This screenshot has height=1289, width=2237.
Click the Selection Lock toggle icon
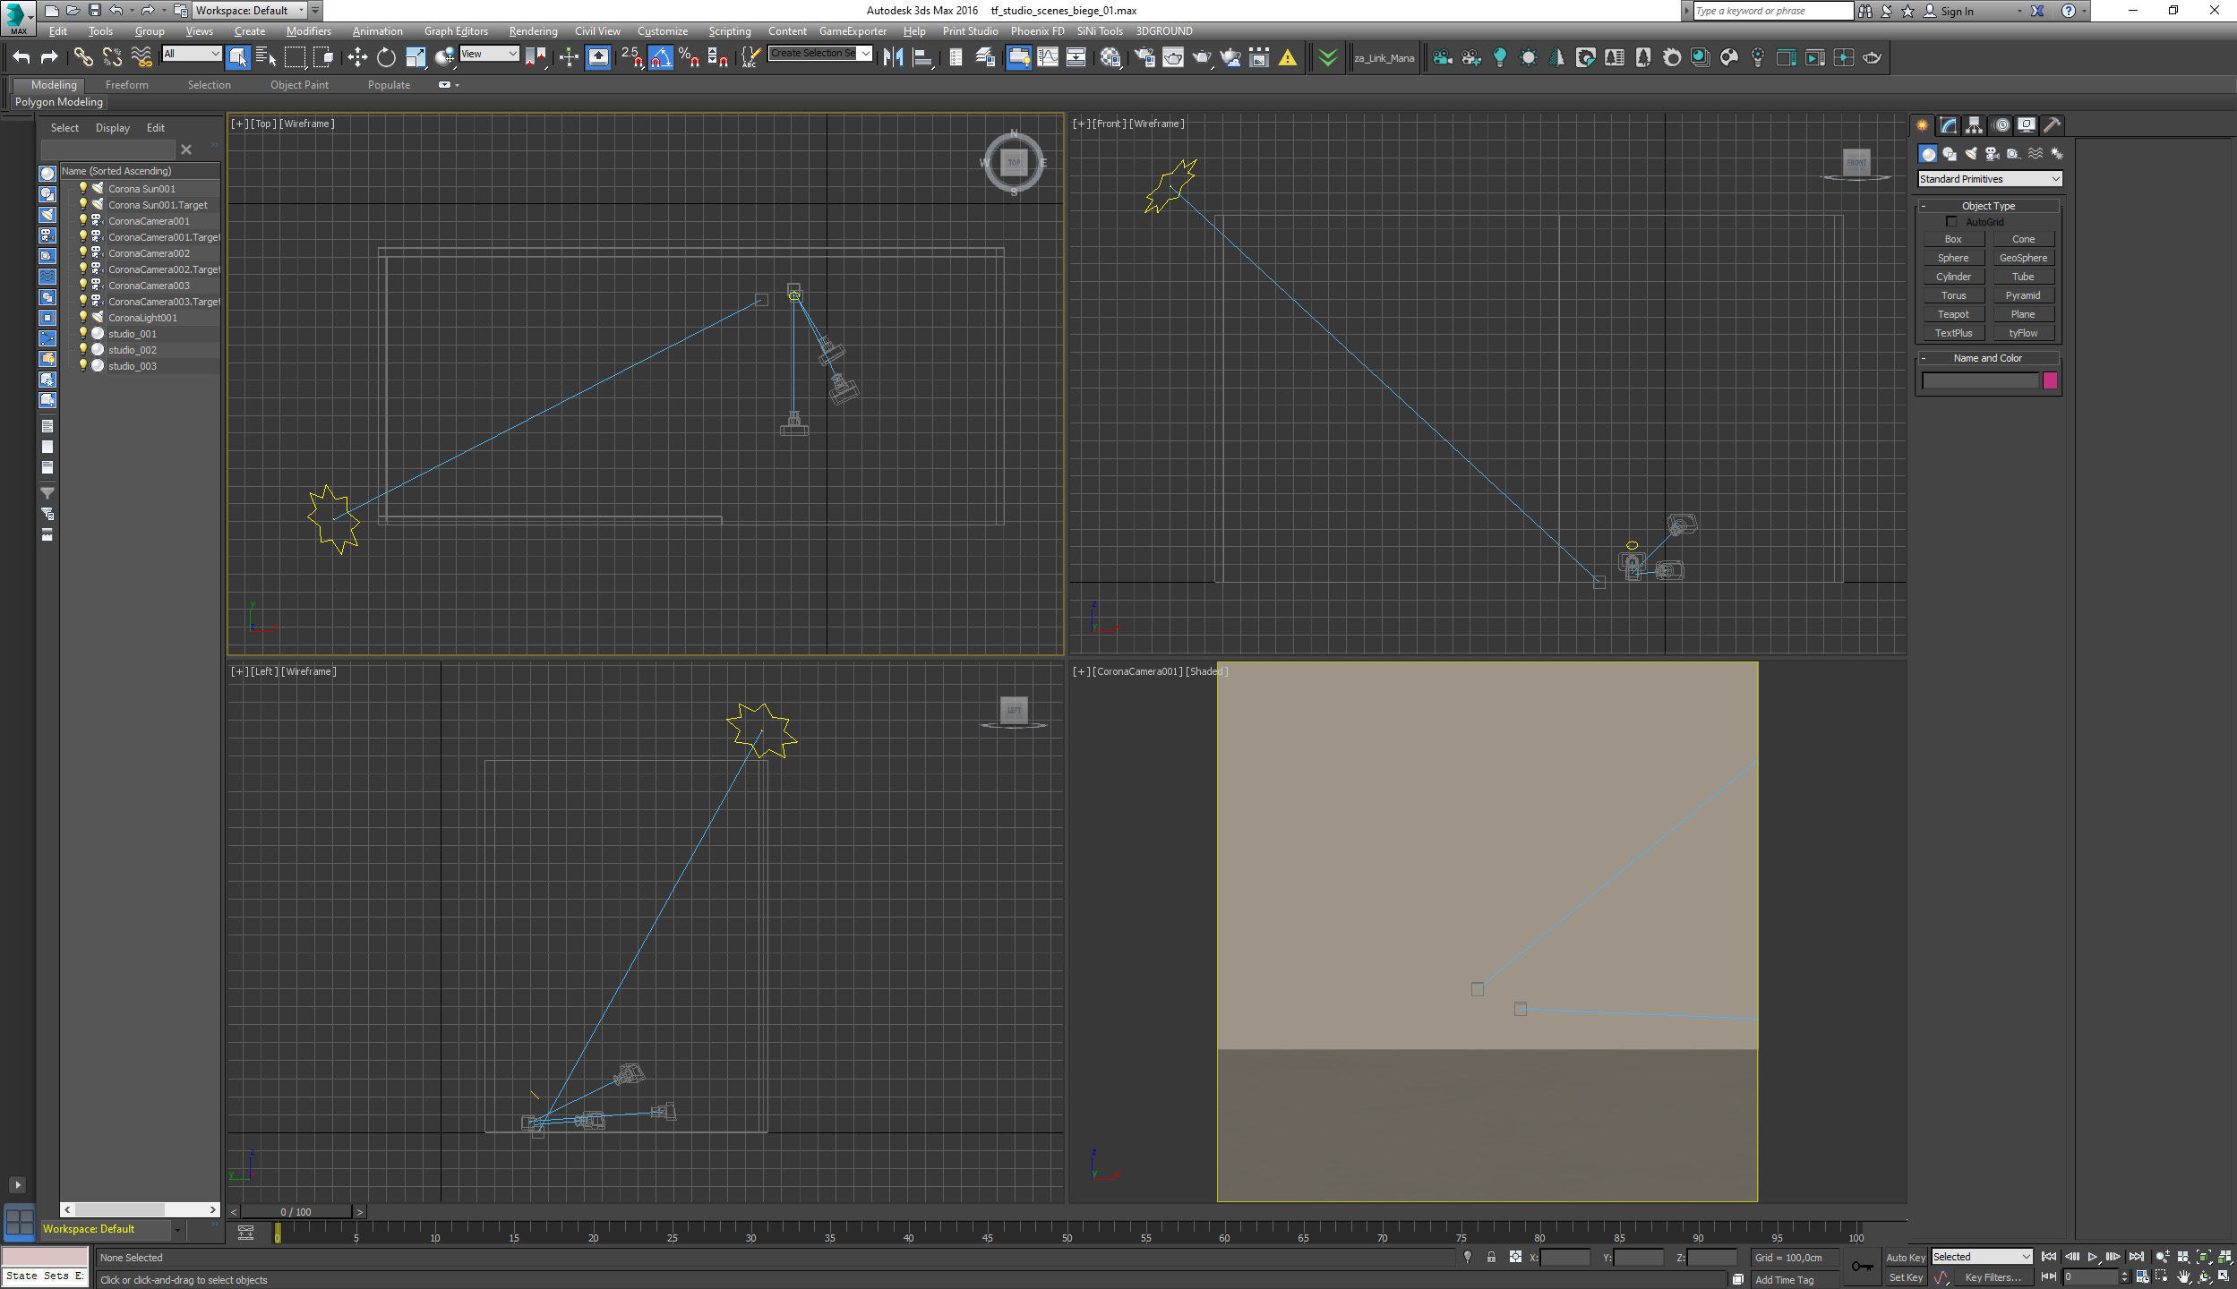click(x=1491, y=1257)
